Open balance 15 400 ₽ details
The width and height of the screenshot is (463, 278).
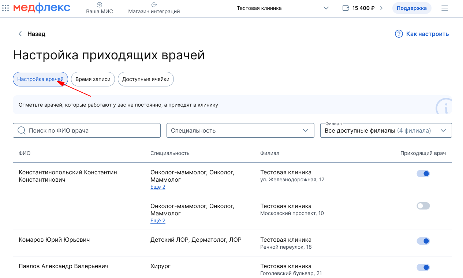[x=363, y=8]
